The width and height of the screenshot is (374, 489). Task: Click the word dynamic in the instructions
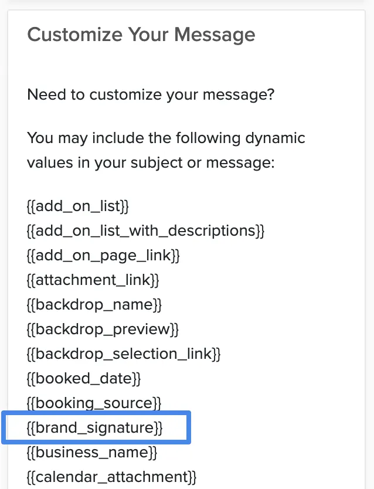275,138
